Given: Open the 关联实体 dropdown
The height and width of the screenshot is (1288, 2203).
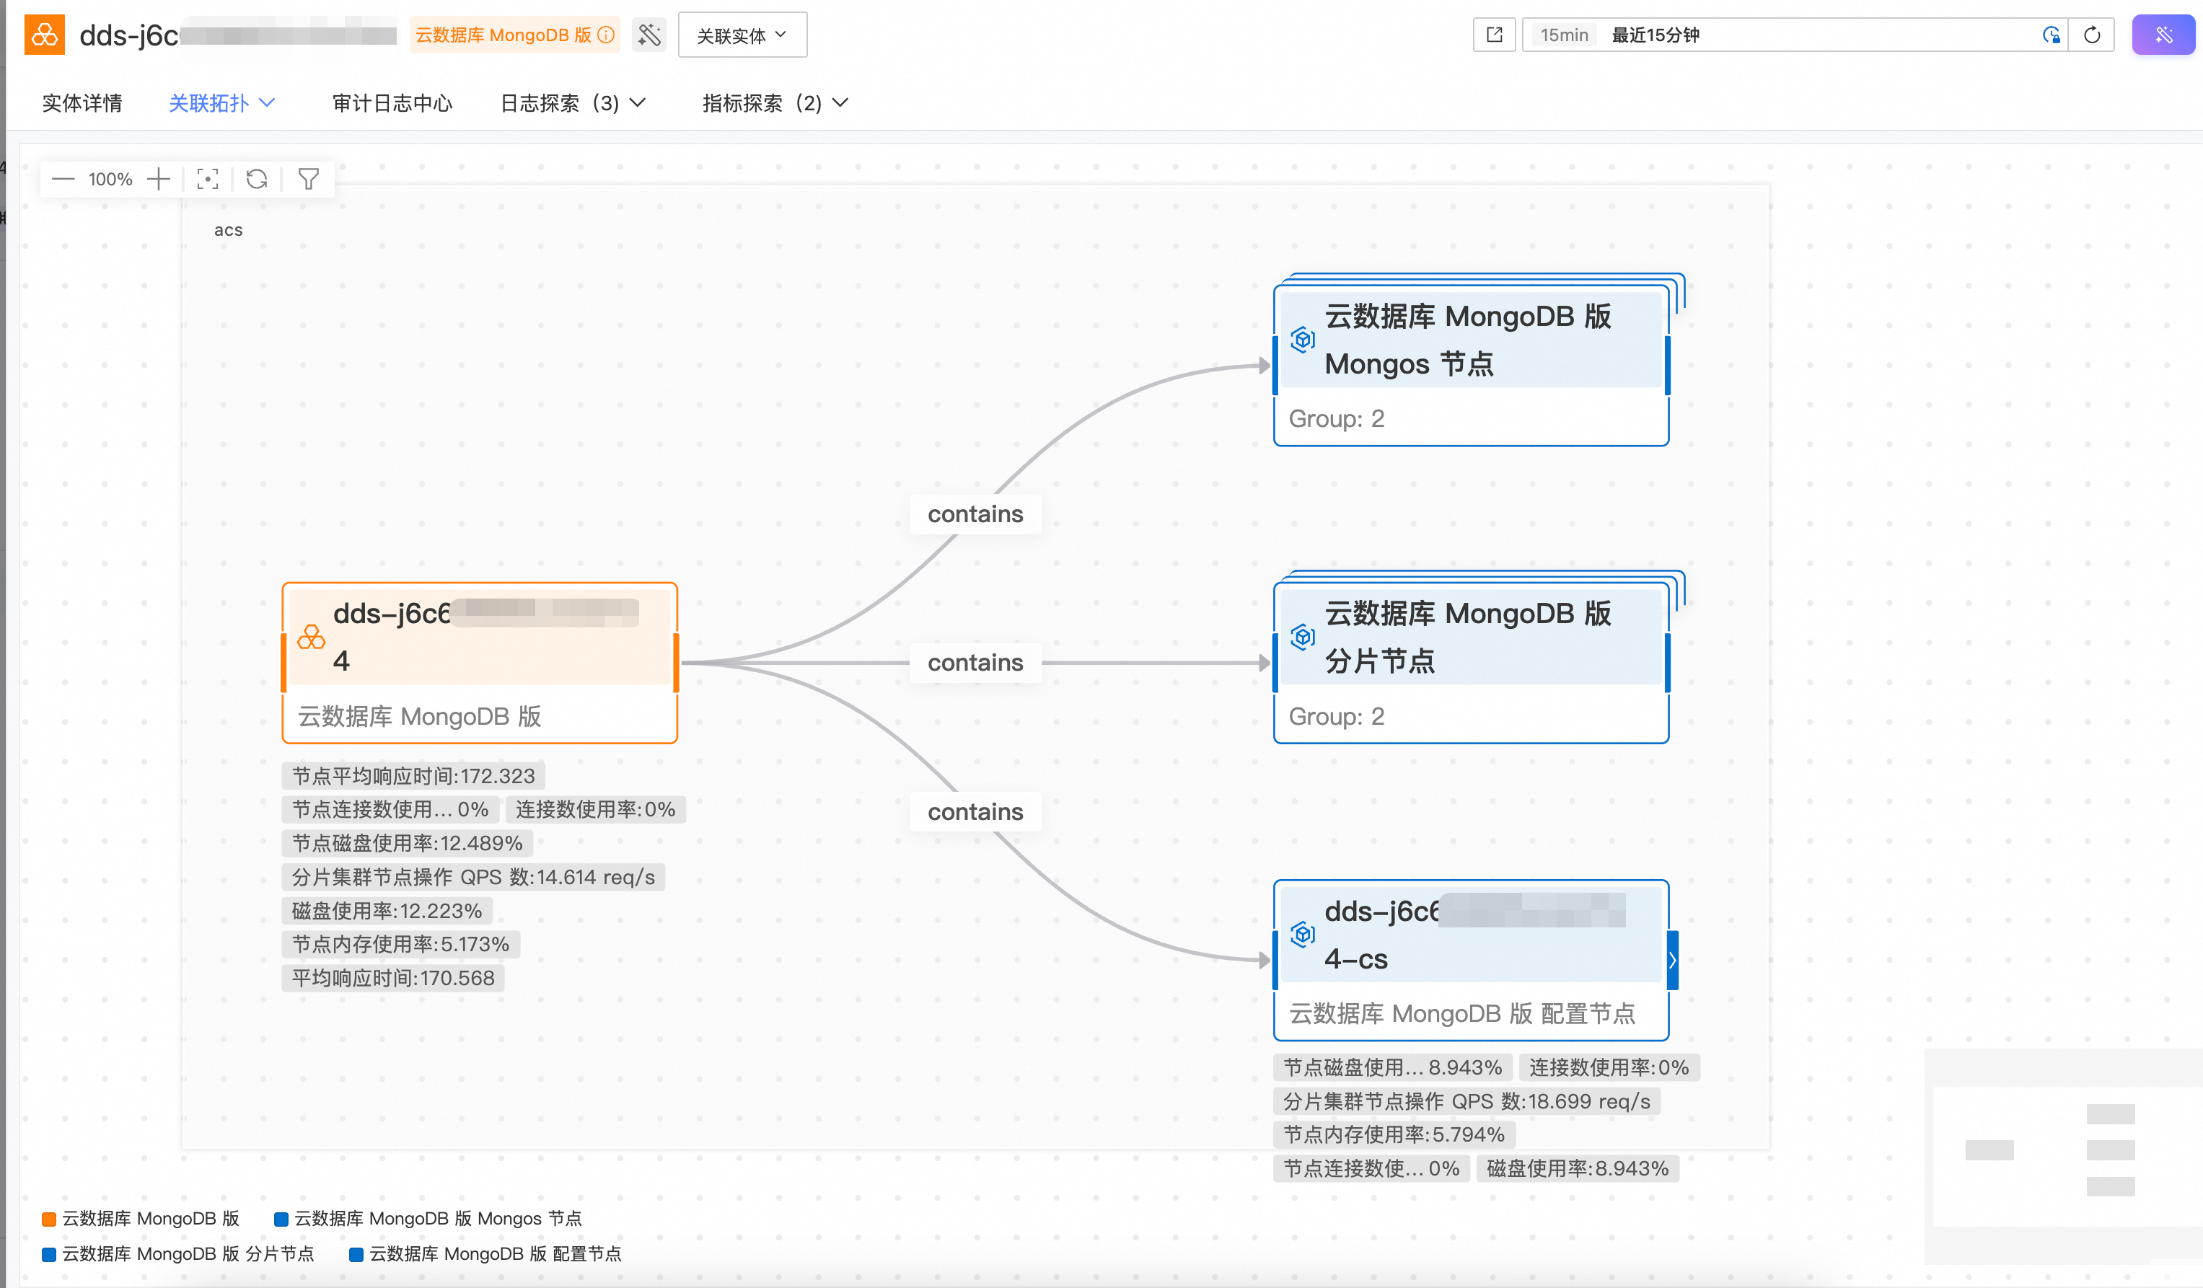Looking at the screenshot, I should [742, 35].
